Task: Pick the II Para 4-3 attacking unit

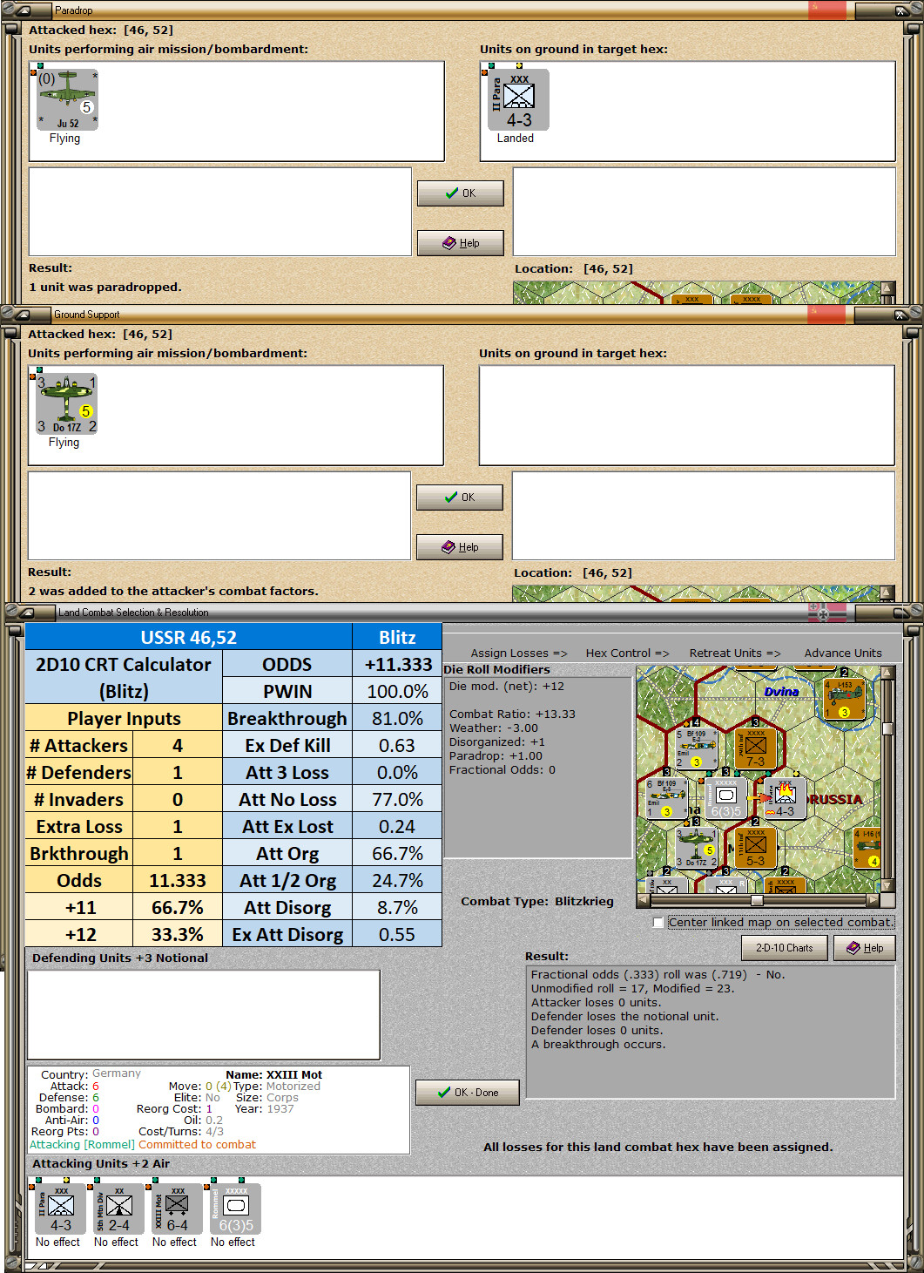Action: 61,1209
